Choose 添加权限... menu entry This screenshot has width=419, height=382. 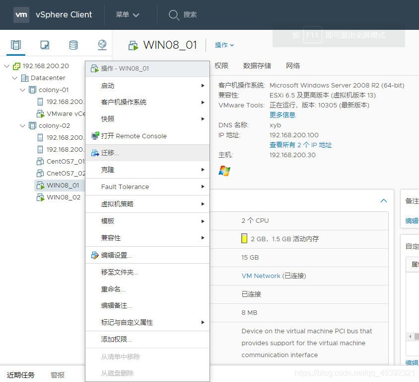click(x=147, y=339)
